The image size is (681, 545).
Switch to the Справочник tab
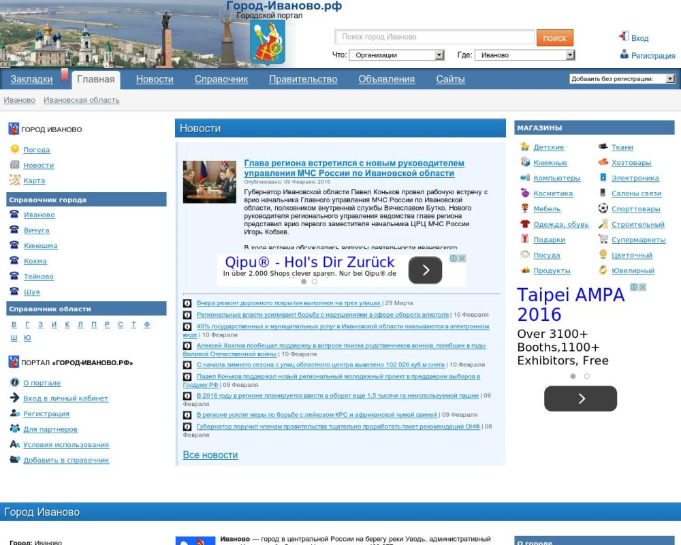(x=221, y=79)
